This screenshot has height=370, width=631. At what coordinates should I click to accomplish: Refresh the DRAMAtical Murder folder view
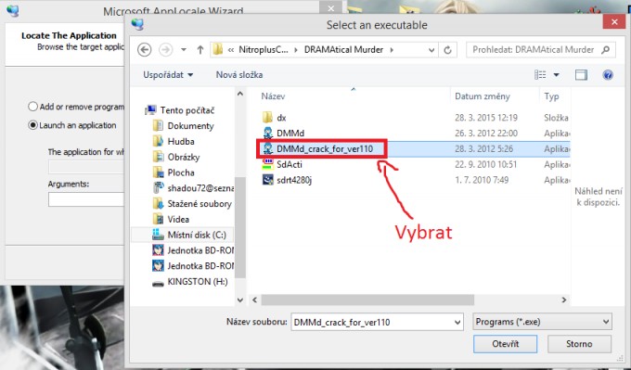[x=447, y=50]
